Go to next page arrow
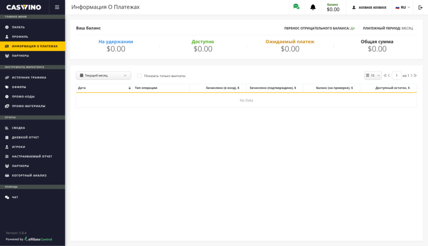 pos(411,76)
